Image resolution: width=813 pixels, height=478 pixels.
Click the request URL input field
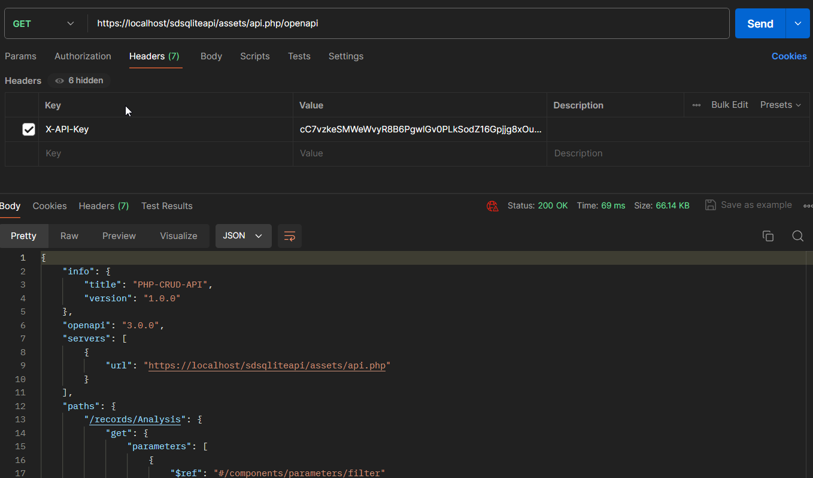[x=407, y=24]
